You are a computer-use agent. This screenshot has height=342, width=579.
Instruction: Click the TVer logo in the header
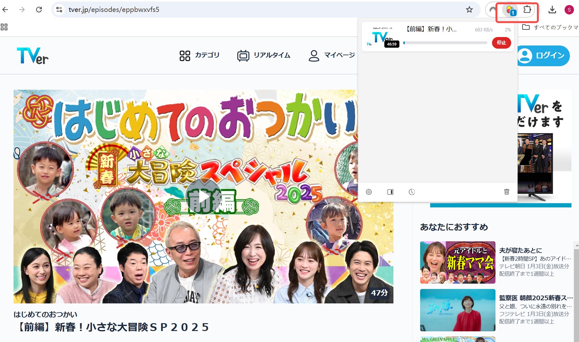pos(33,56)
